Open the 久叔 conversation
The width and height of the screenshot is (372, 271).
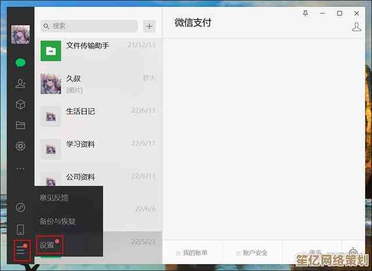click(98, 83)
